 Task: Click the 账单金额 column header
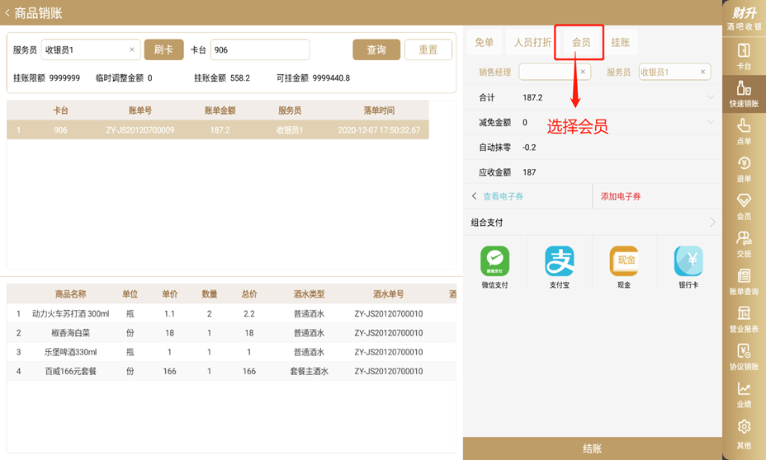tap(220, 110)
